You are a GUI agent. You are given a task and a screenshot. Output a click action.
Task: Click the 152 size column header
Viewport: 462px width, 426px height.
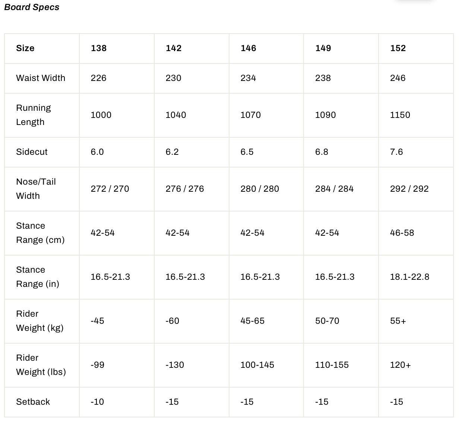(x=398, y=48)
